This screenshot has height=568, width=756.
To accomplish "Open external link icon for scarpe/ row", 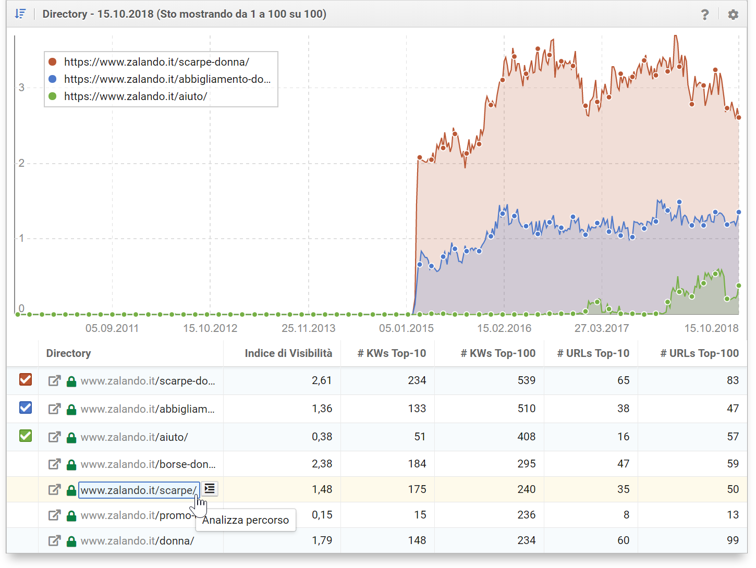I will tap(54, 490).
